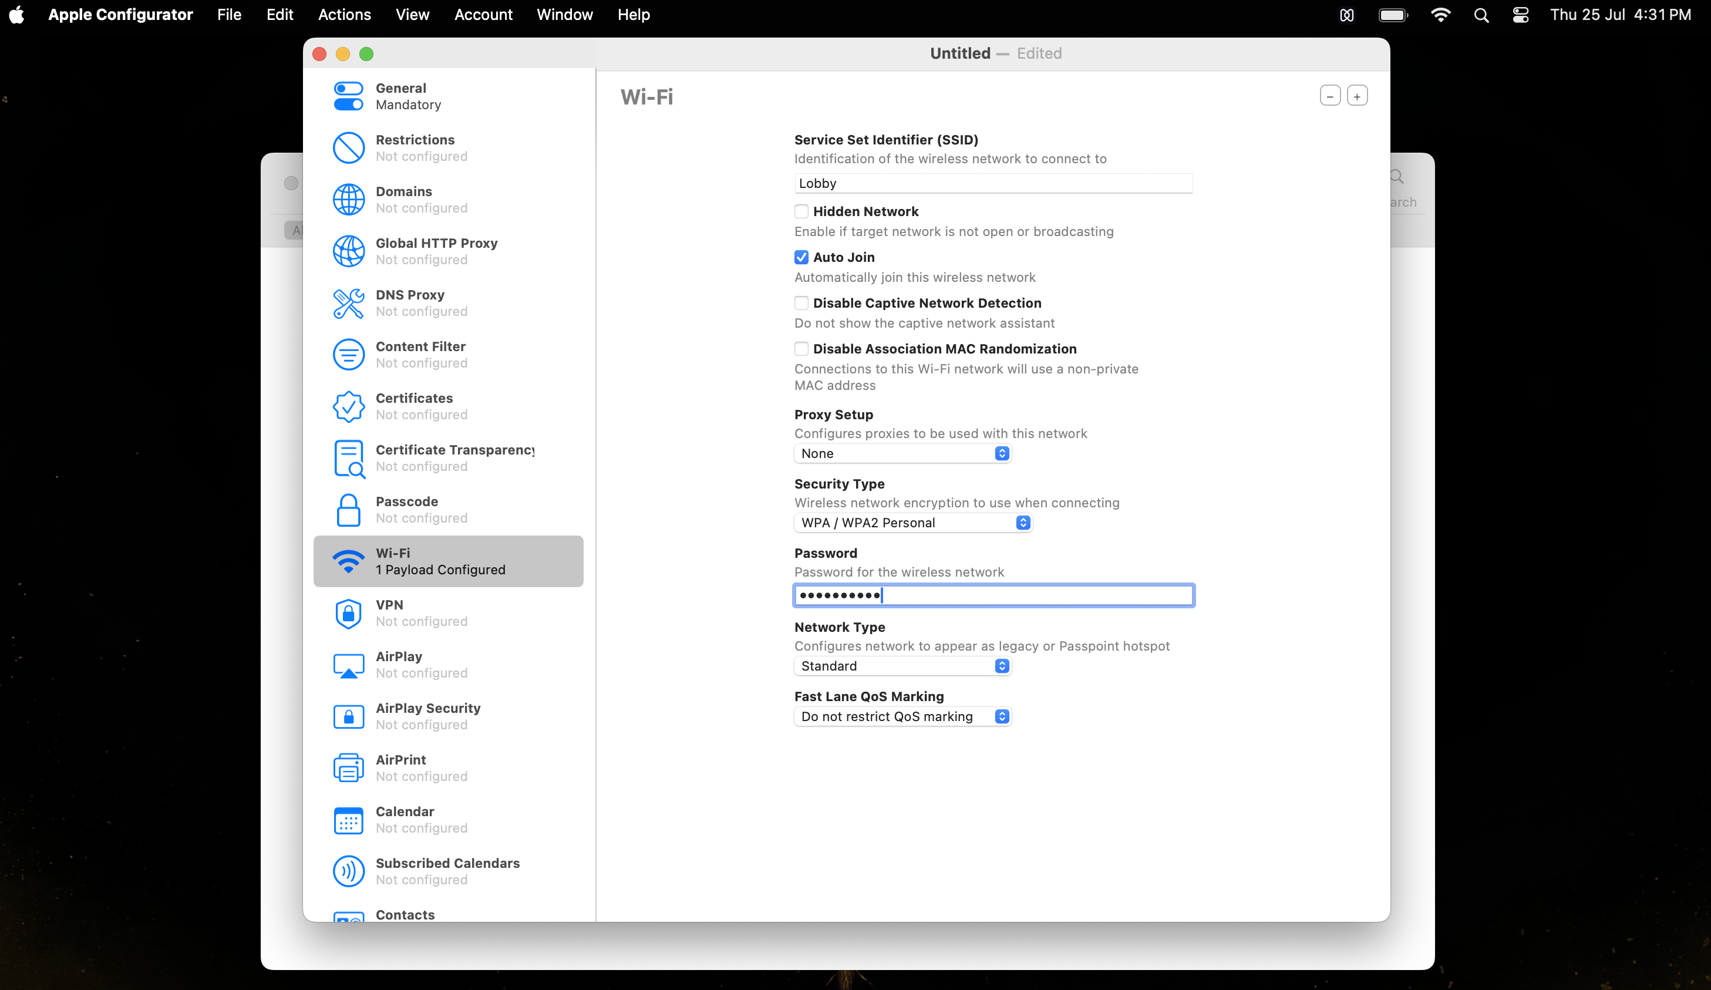Select the Domains globe icon
The height and width of the screenshot is (990, 1711).
(x=348, y=200)
